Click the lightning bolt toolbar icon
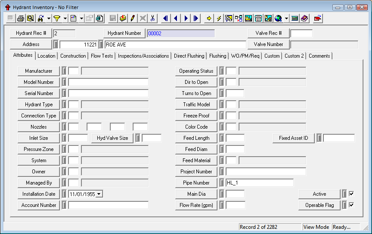372x234 pixels. tap(219, 18)
